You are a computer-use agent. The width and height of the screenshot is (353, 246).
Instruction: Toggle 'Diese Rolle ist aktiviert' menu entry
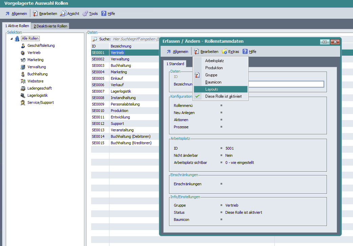(x=223, y=96)
